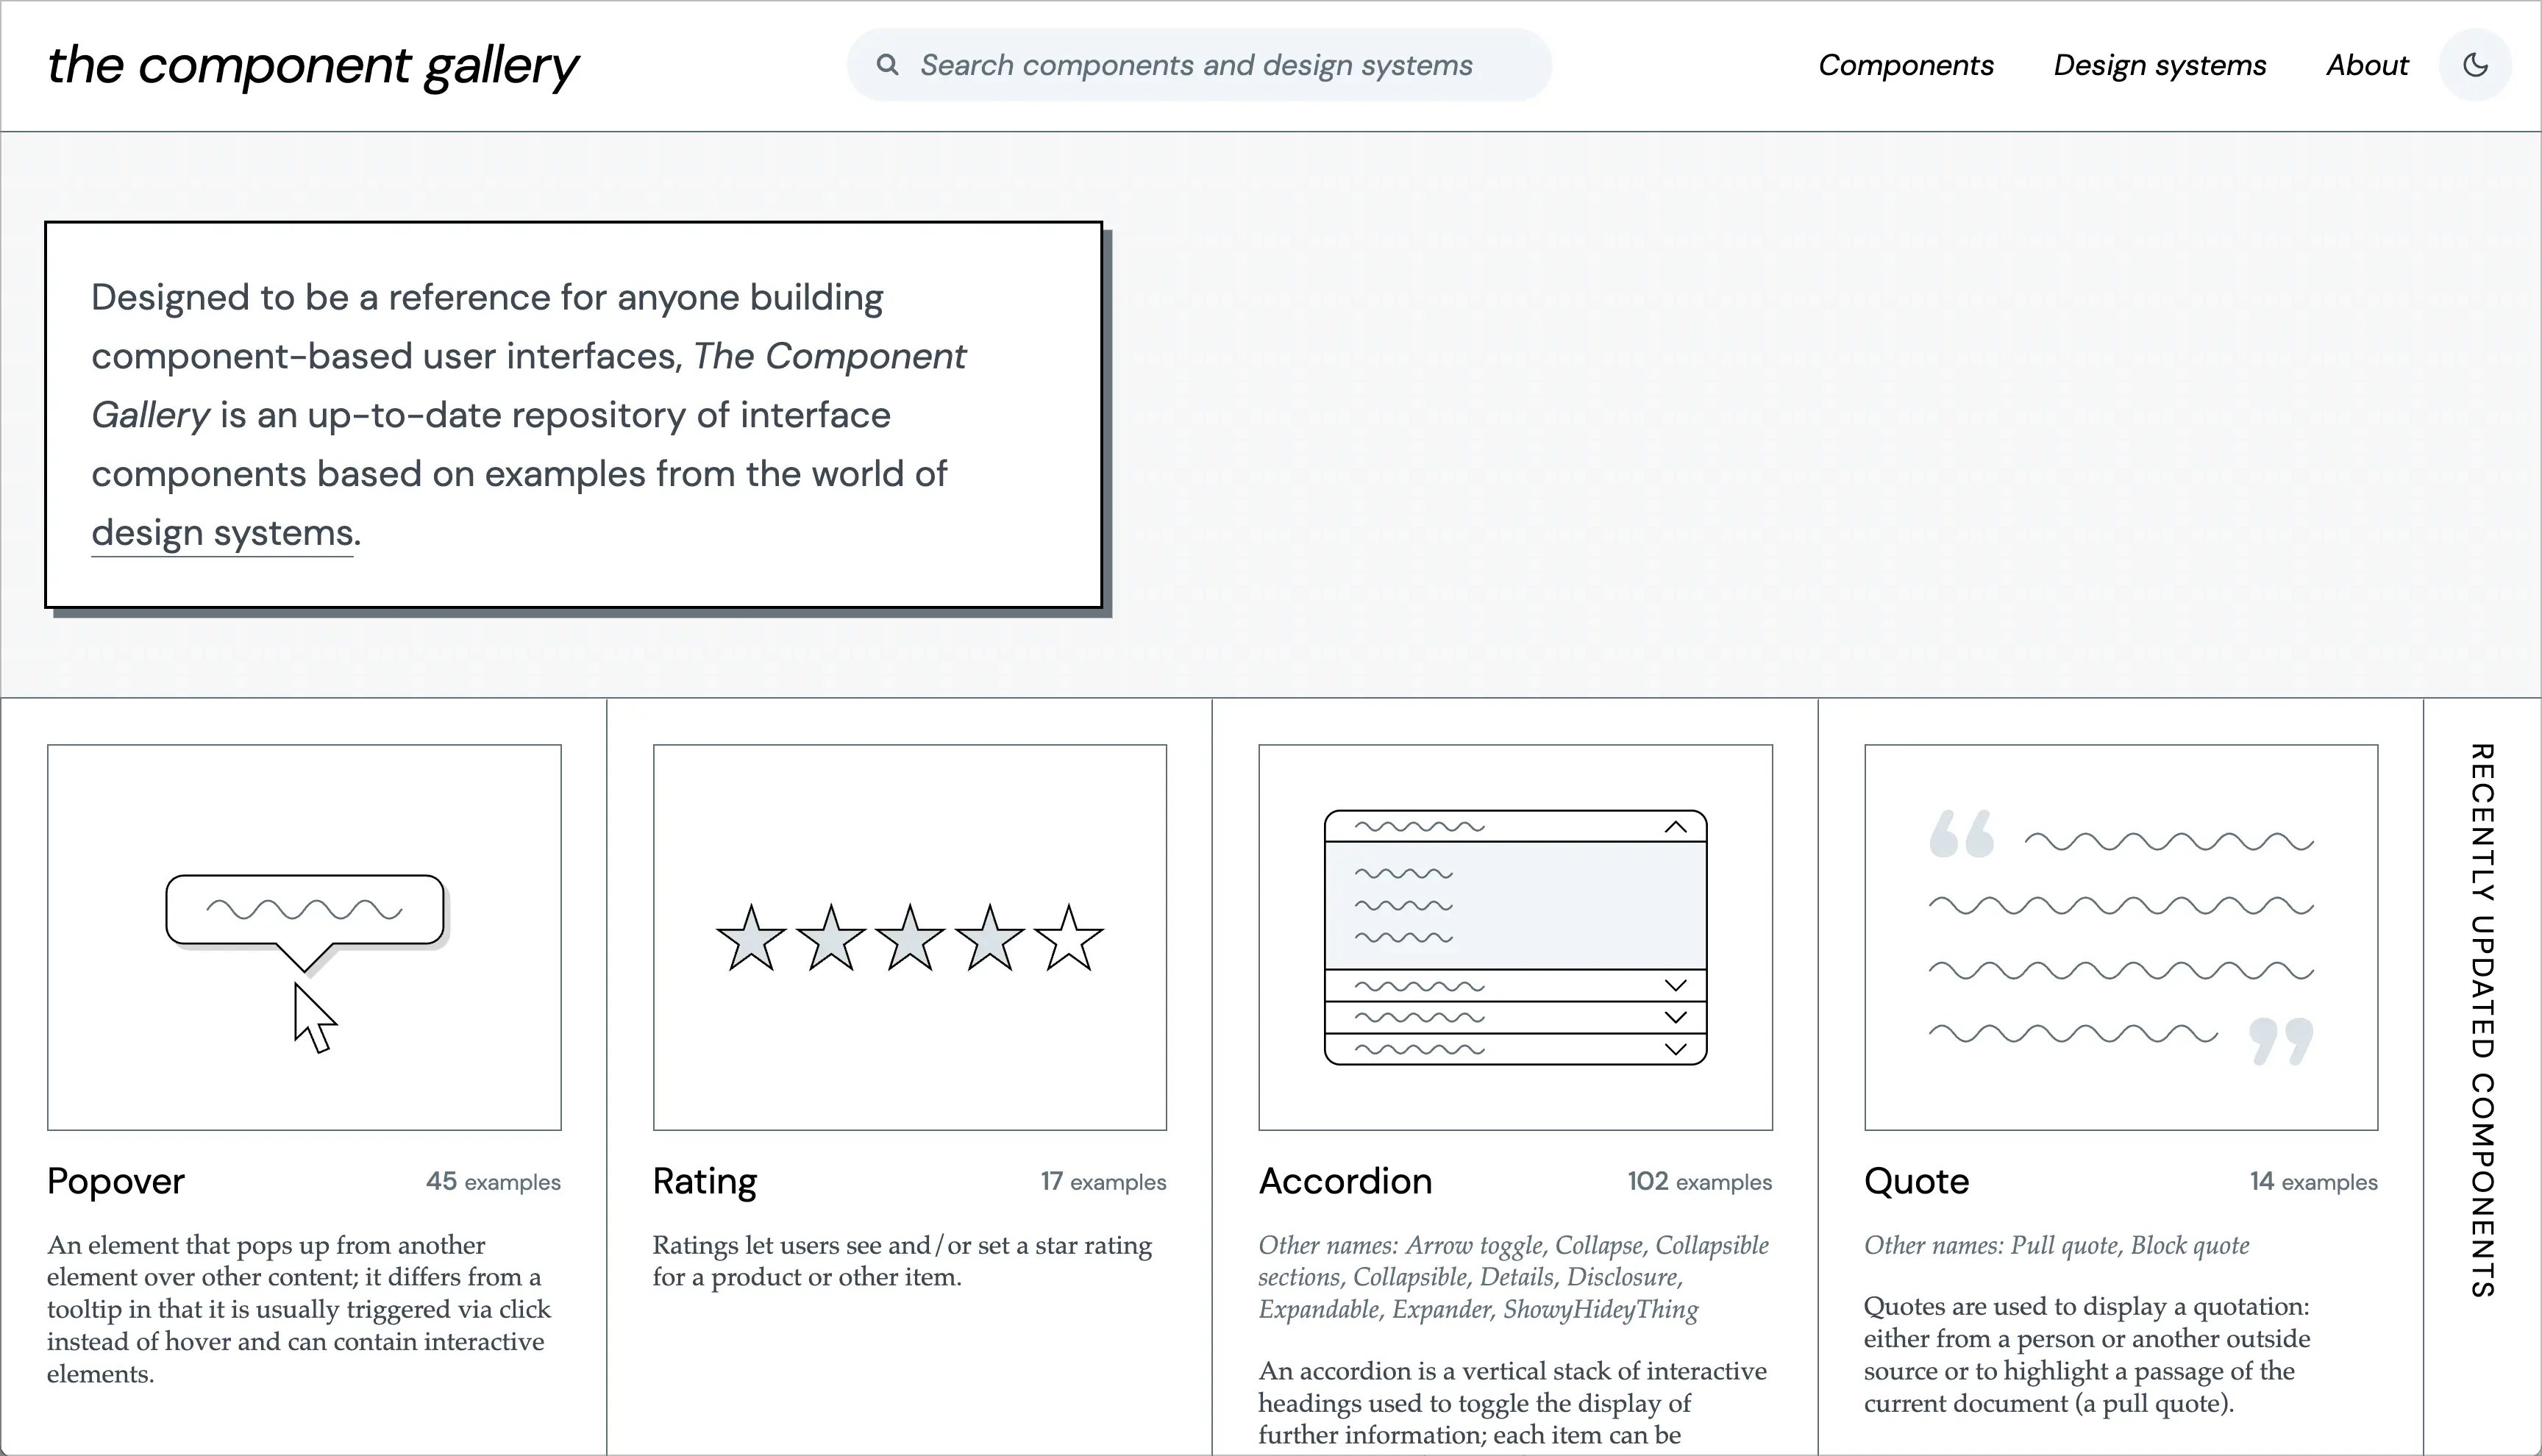The width and height of the screenshot is (2542, 1456).
Task: Open the Quote illustration thumbnail
Action: click(2121, 937)
